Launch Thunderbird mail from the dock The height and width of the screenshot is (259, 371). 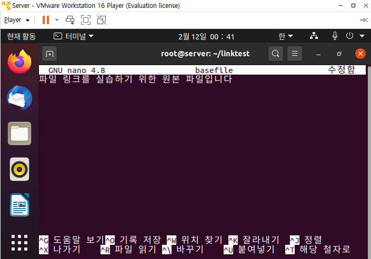(x=19, y=98)
